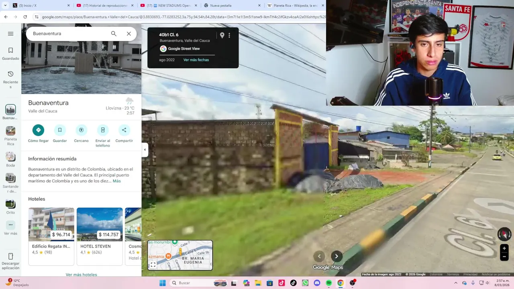This screenshot has height=289, width=514.
Task: Zoom in with the plus button
Action: (x=504, y=248)
